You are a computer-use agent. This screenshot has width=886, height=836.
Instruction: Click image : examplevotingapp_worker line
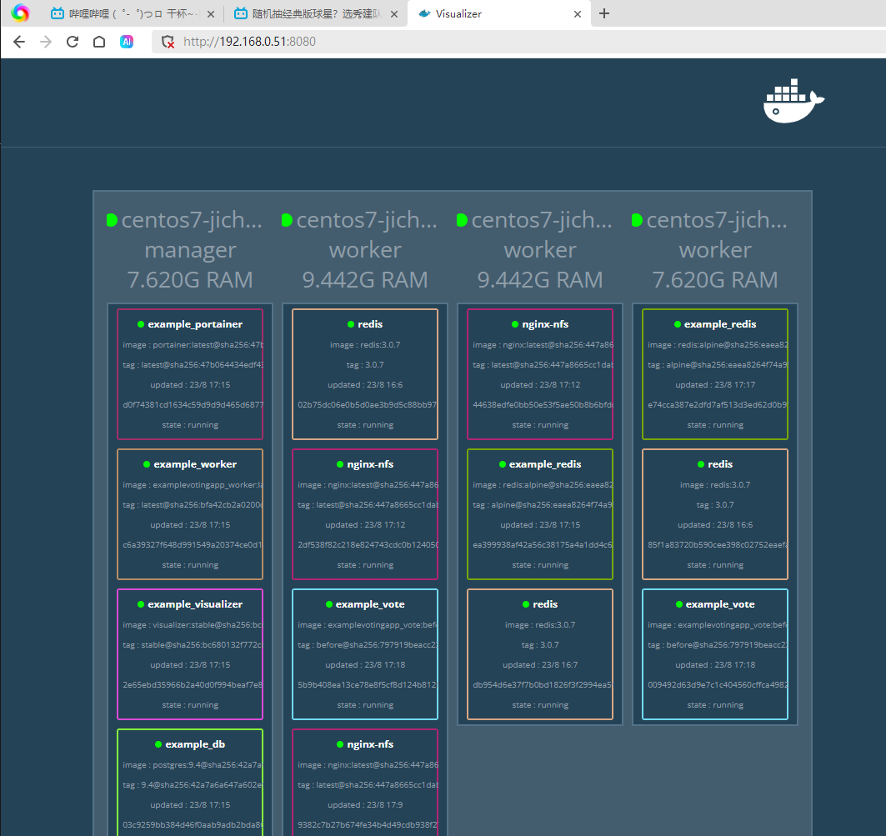[x=193, y=485]
